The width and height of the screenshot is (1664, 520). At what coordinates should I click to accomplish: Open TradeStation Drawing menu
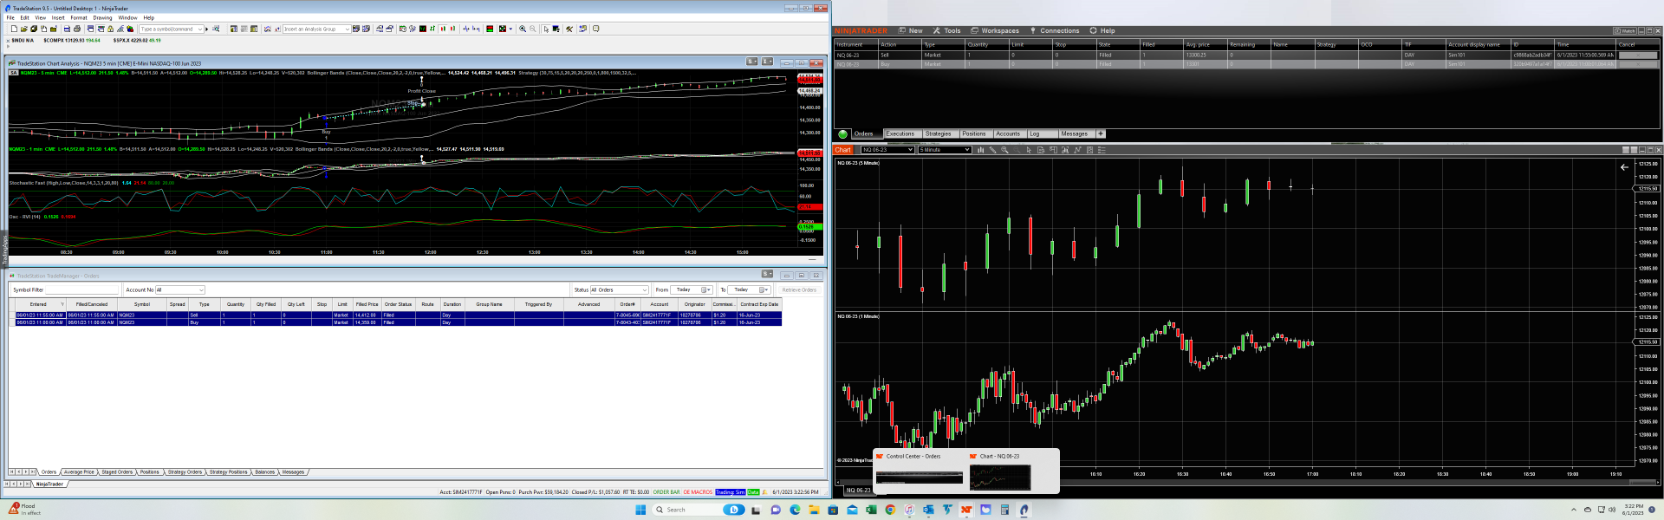[x=102, y=17]
